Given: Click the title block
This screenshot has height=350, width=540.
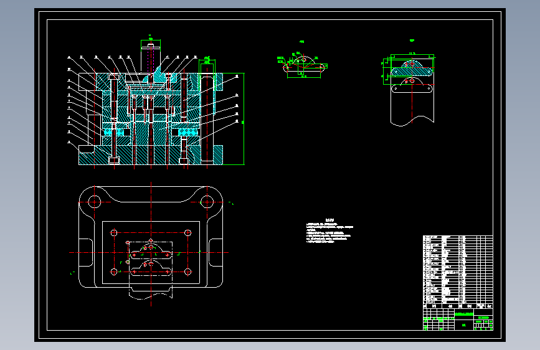Looking at the screenshot, I should pyautogui.click(x=458, y=319).
